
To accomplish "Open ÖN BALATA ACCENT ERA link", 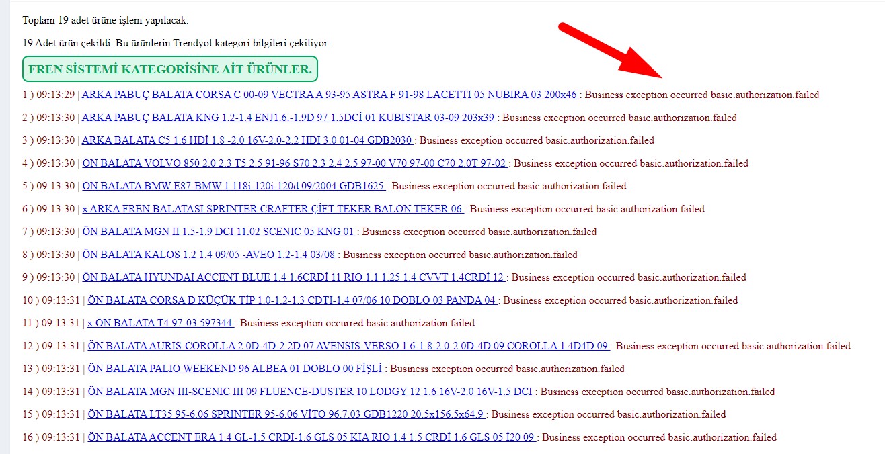I will [311, 437].
